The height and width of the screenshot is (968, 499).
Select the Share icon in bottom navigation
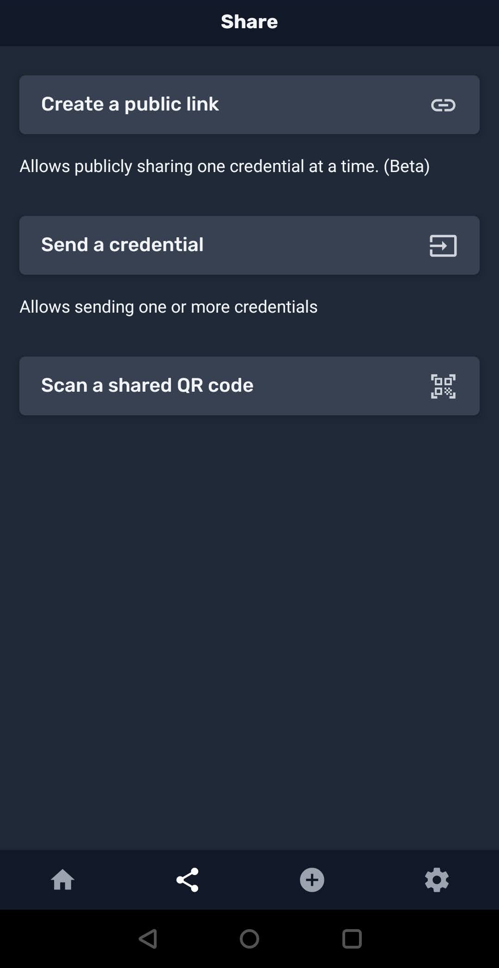coord(187,880)
